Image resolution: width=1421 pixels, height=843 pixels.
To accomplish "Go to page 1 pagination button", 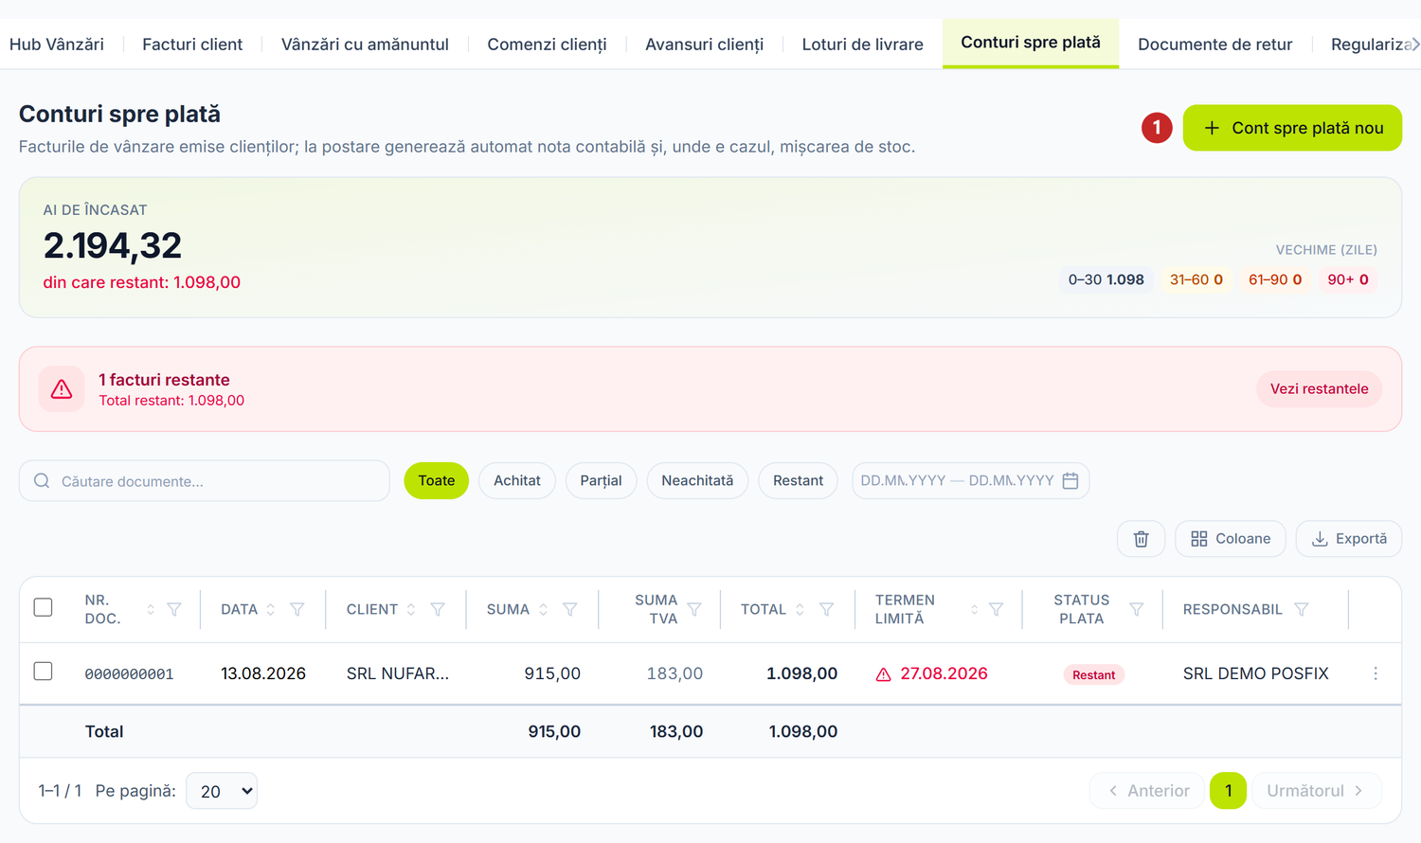I will (x=1228, y=791).
